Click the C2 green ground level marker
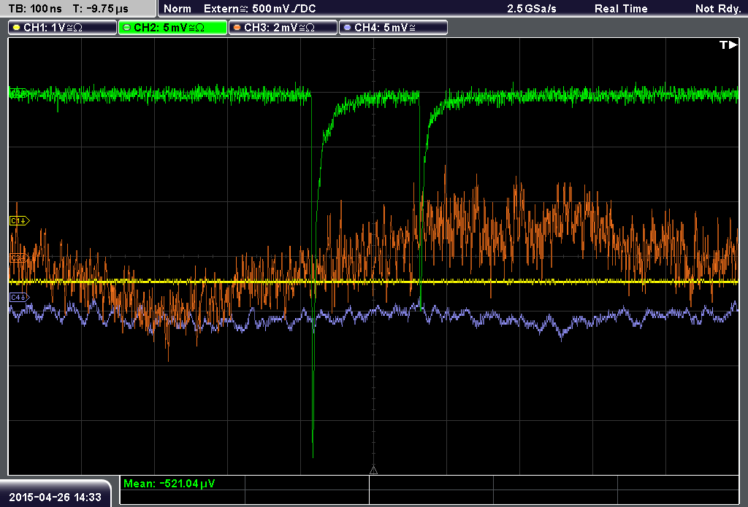Screen dimensions: 748x507 click(x=18, y=93)
